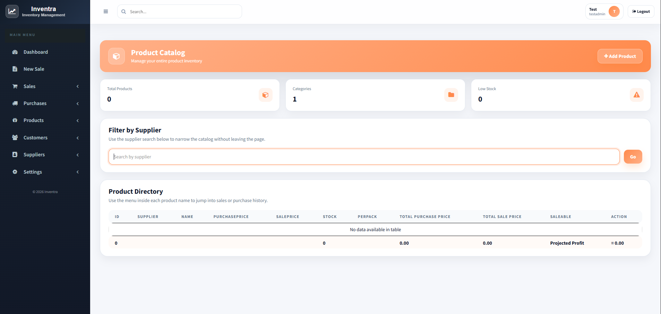Click the Low Stock warning triangle icon
Image resolution: width=661 pixels, height=314 pixels.
(x=636, y=95)
